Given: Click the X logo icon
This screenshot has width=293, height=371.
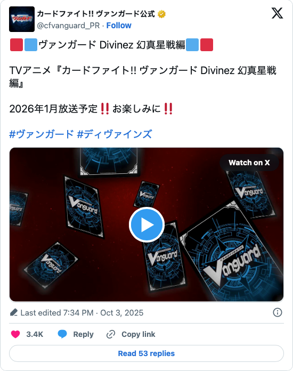Looking at the screenshot, I should tap(277, 13).
